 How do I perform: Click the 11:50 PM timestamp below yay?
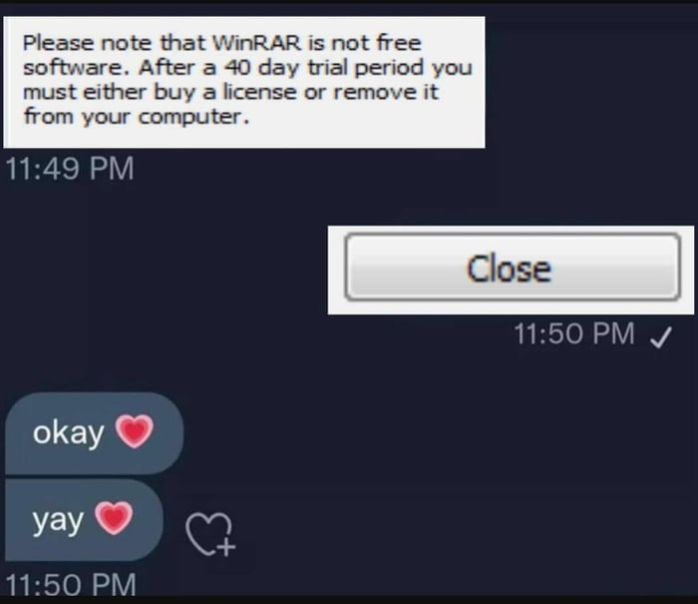71,584
